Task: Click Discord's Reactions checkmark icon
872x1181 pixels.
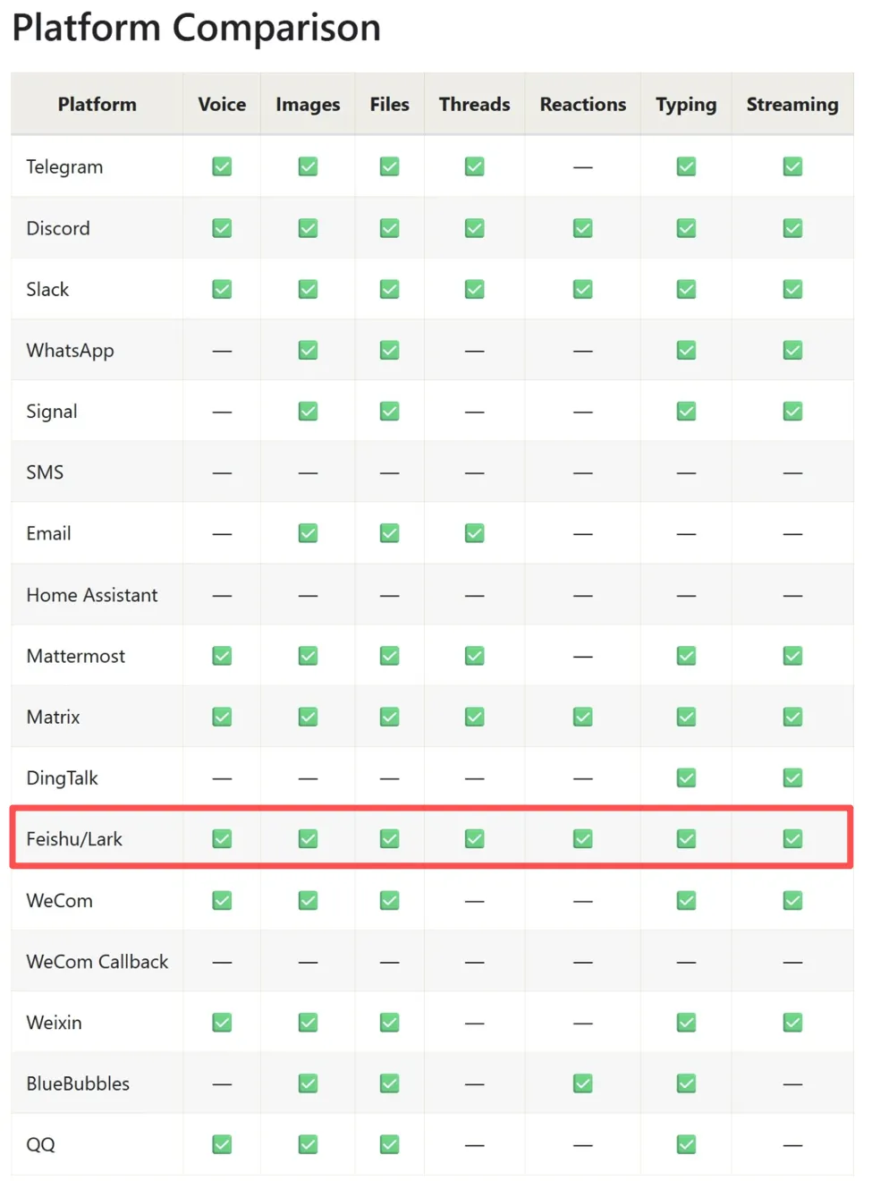Action: [x=582, y=228]
